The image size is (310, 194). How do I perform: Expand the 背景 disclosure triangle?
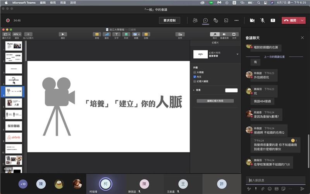click(194, 90)
